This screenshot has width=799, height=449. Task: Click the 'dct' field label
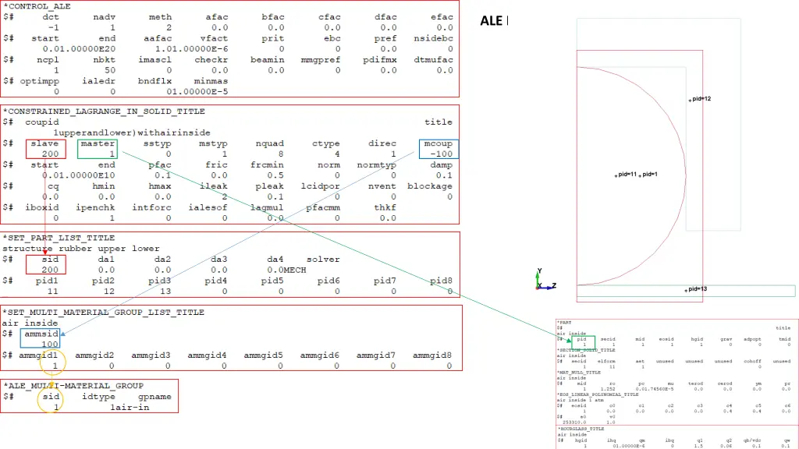tap(51, 17)
